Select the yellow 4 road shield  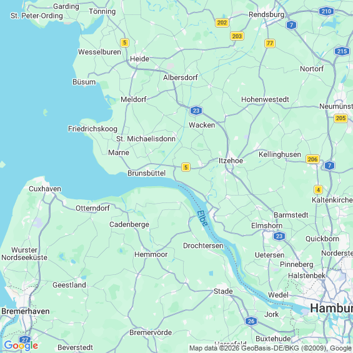tap(318, 190)
